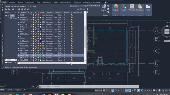Click the command line input field
170x95 pixels.
90,87
